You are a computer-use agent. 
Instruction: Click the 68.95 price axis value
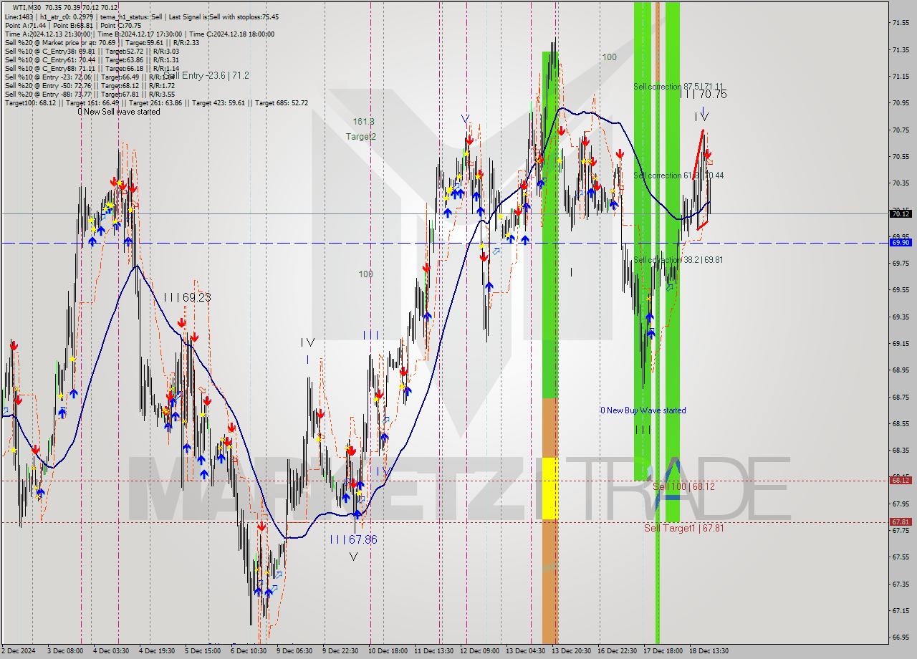902,370
